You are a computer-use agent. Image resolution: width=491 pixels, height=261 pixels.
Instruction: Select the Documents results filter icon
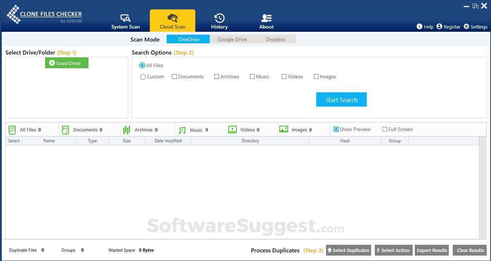tap(65, 130)
